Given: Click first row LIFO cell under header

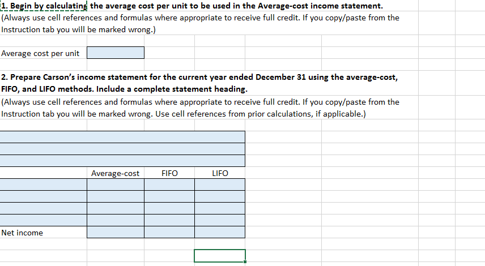Looking at the screenshot, I should pos(220,185).
